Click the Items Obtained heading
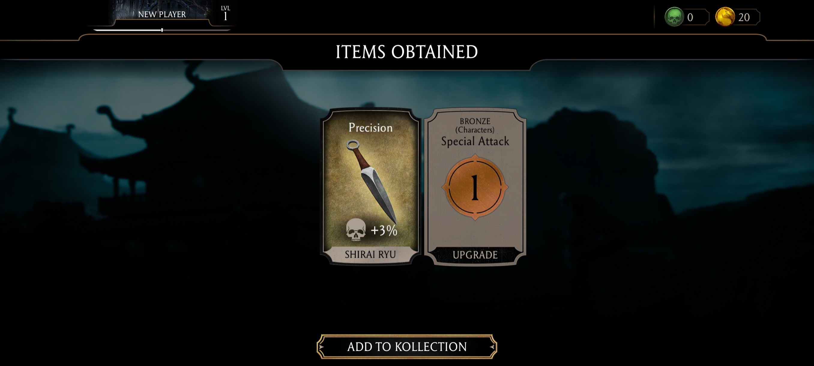This screenshot has width=814, height=366. coord(407,52)
